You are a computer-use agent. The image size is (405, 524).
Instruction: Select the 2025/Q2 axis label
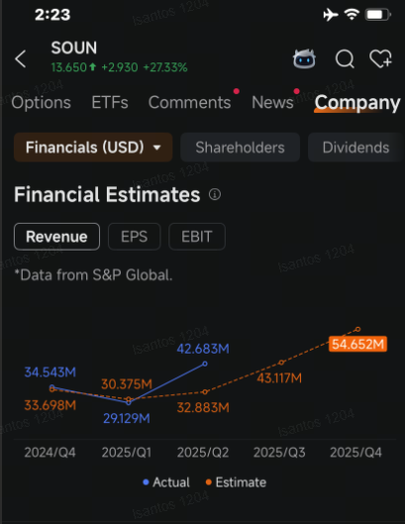tap(203, 453)
